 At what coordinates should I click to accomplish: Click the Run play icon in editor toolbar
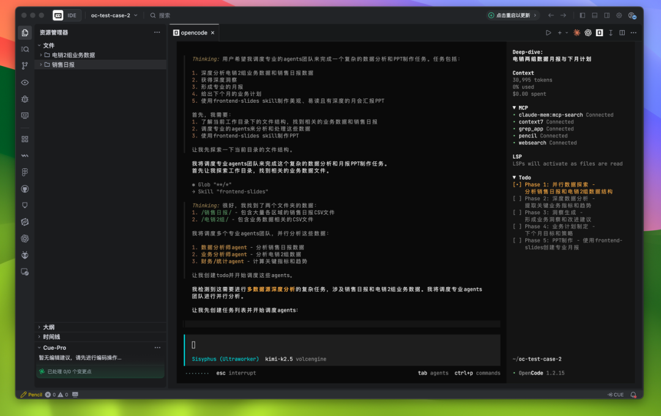pos(548,32)
